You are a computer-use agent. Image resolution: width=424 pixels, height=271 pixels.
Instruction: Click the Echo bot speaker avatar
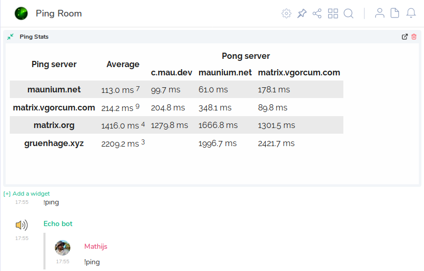(21, 225)
